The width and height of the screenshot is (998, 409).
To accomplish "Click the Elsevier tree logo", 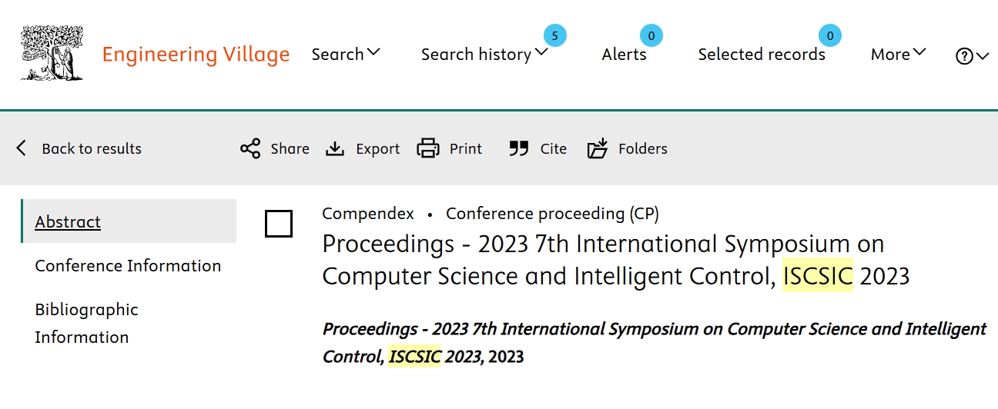I will (52, 53).
